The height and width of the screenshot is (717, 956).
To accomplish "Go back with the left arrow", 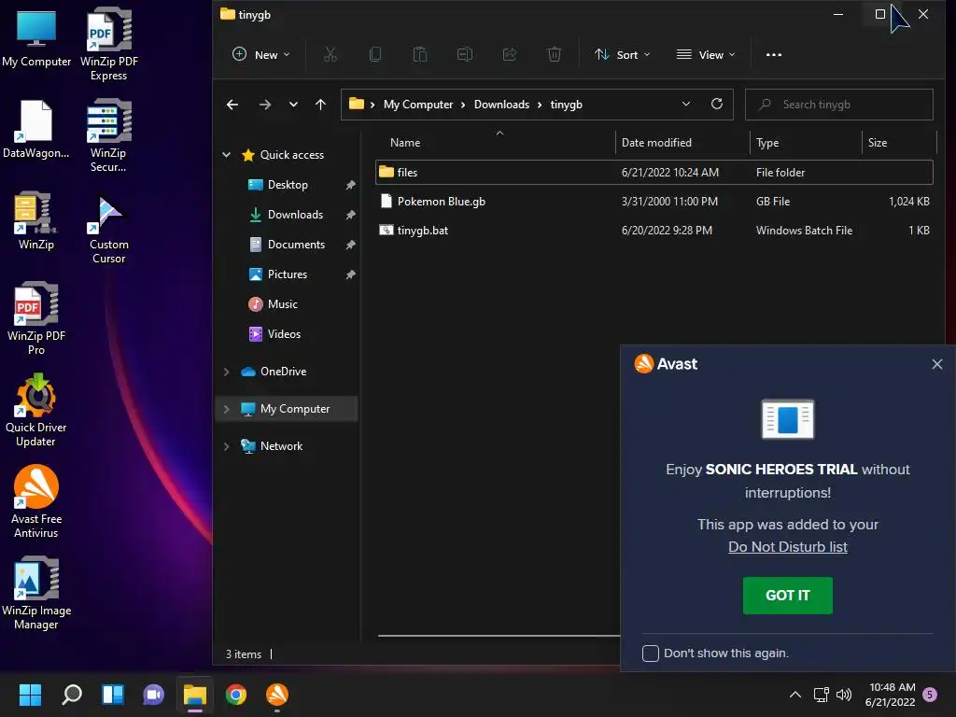I will point(232,105).
